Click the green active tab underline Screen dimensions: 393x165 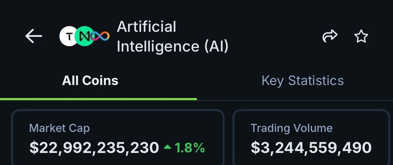point(98,99)
